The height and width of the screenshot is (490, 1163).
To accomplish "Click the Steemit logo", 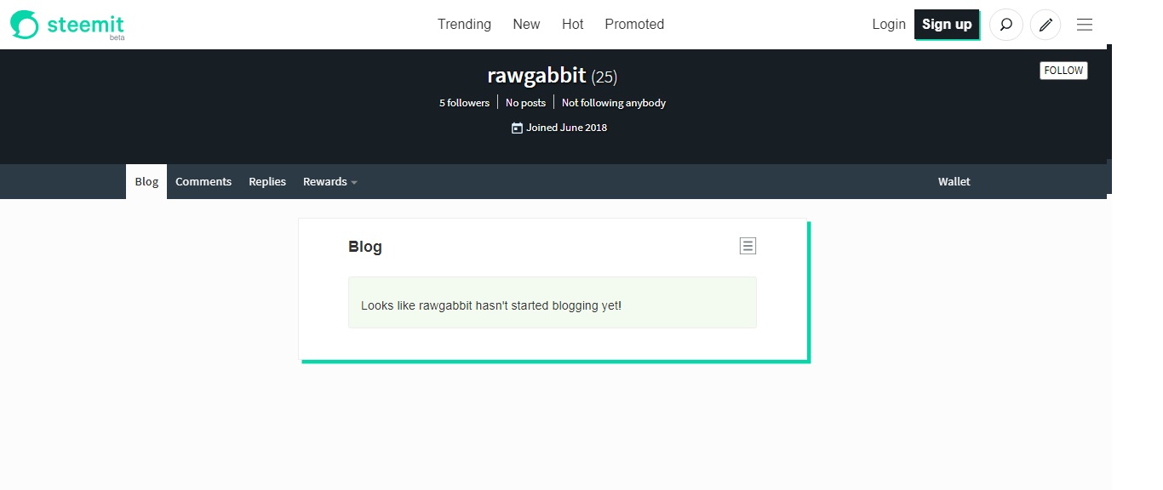I will (66, 24).
